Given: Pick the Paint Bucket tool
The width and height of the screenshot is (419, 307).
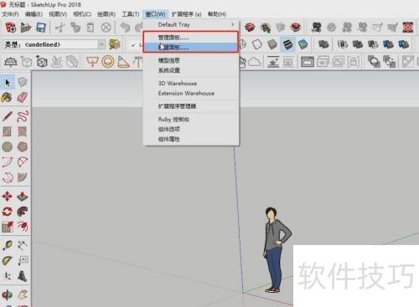Looking at the screenshot, I should pyautogui.click(x=8, y=98).
